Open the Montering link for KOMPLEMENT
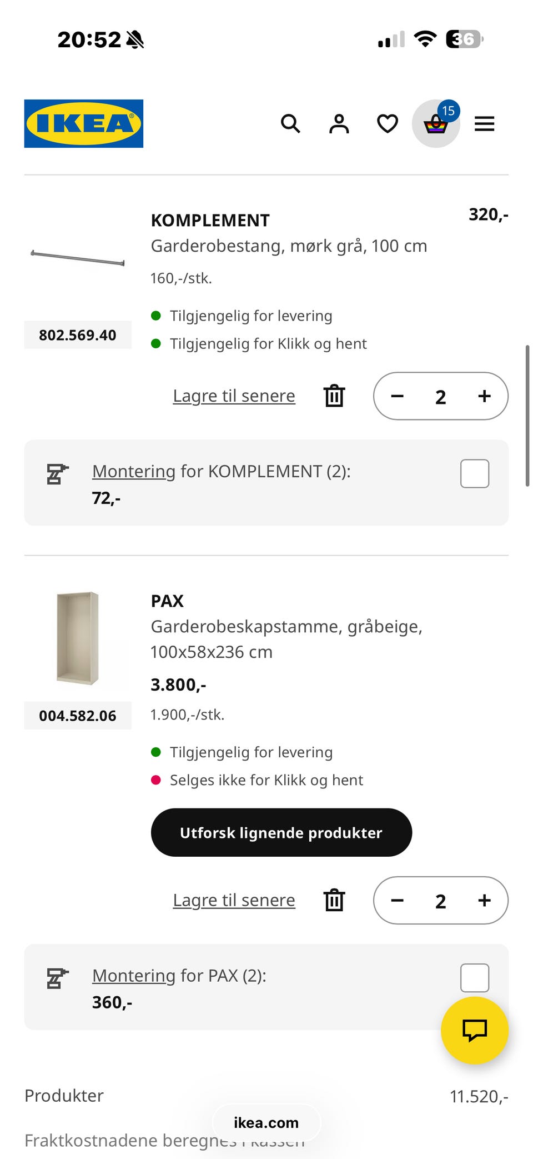 134,471
